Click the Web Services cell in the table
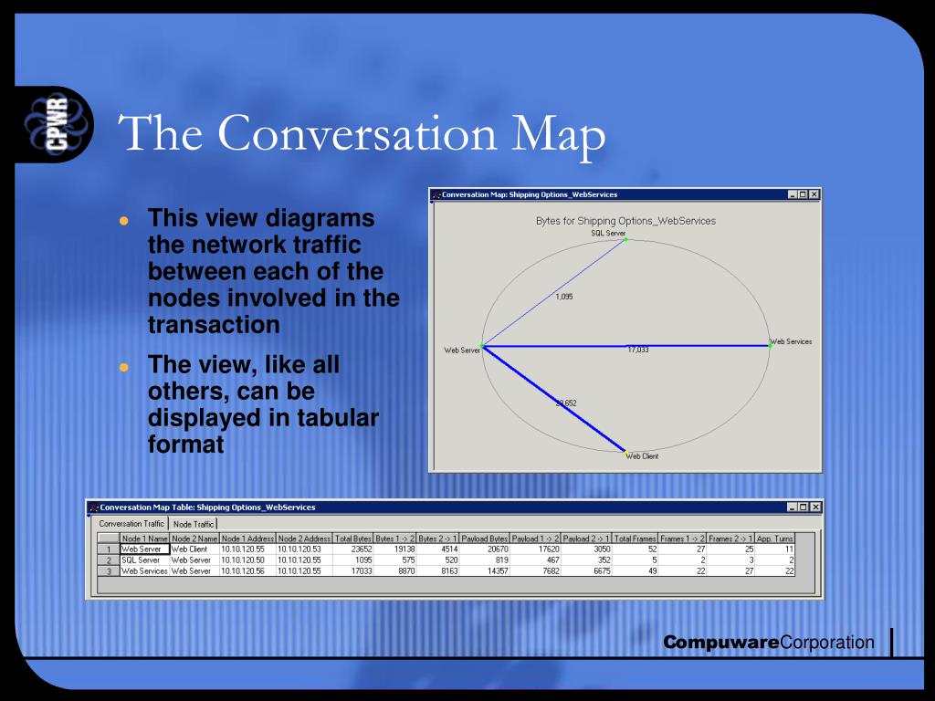Image resolution: width=935 pixels, height=701 pixels. [145, 570]
